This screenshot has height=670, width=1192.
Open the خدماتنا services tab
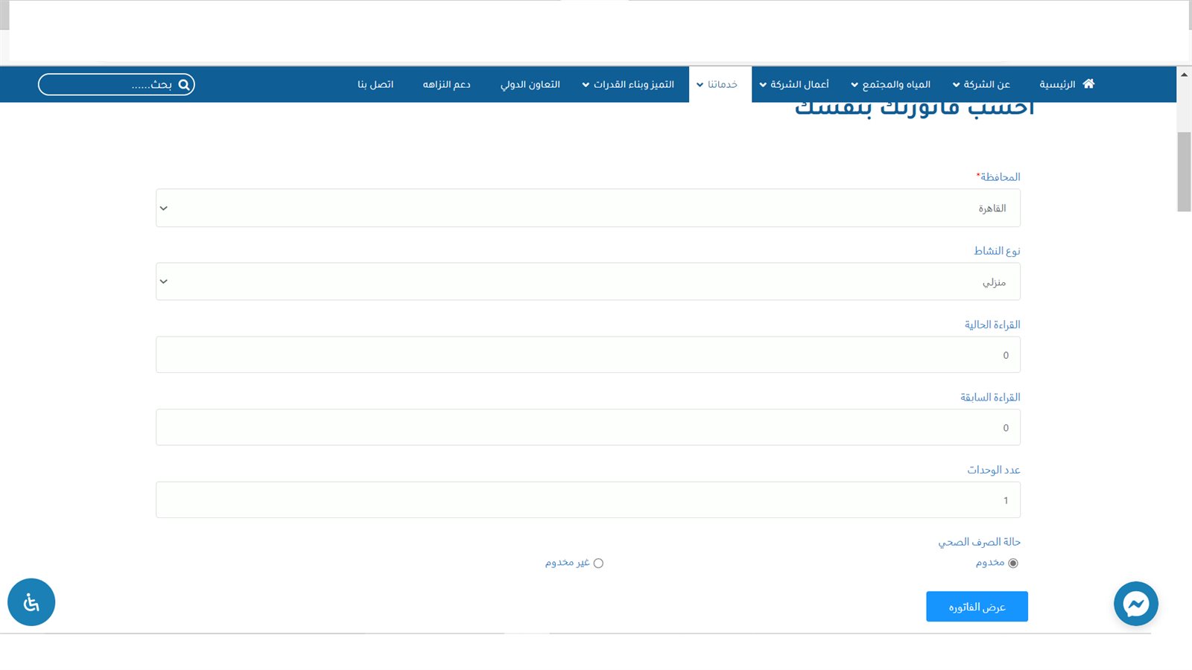coord(718,85)
